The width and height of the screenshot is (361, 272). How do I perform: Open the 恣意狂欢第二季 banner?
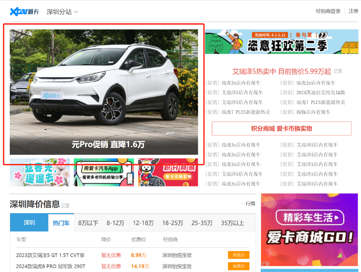282,41
